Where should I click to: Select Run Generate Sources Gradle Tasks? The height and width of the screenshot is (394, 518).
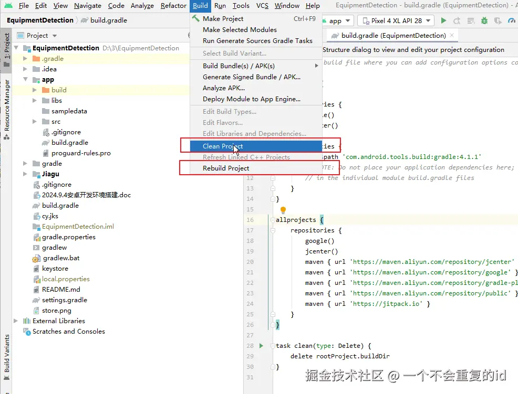[x=256, y=40]
